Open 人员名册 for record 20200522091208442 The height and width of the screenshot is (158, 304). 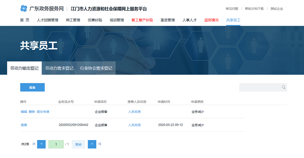[x=134, y=125]
